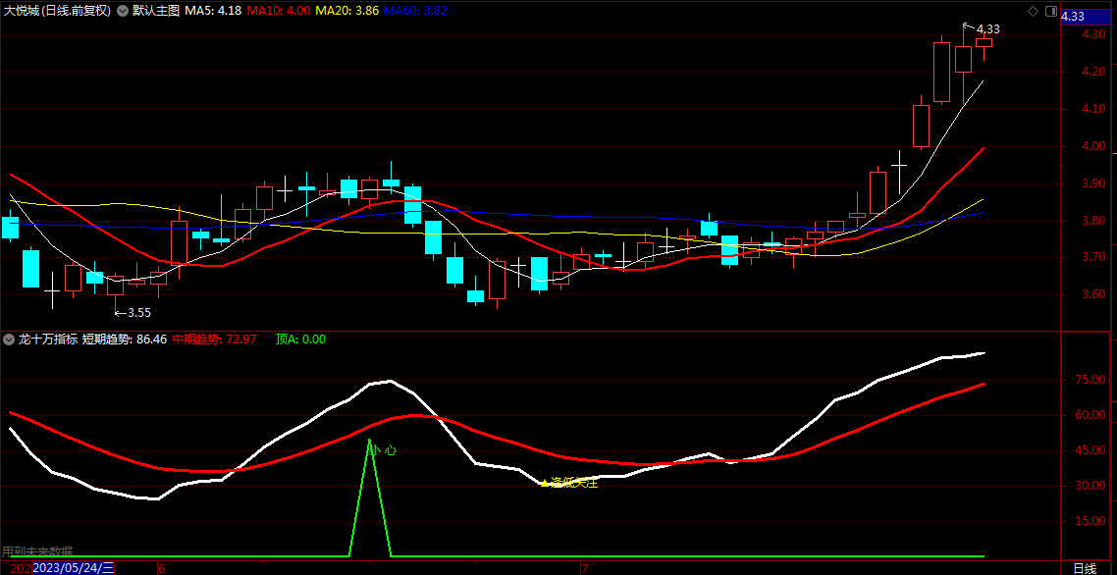The image size is (1117, 575).
Task: Click the 用到未来数据 notice text
Action: (37, 551)
